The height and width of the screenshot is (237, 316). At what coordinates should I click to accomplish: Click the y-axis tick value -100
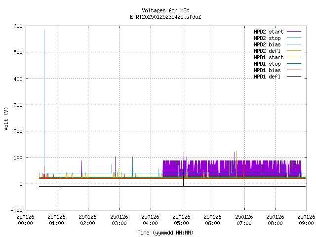coord(17,210)
